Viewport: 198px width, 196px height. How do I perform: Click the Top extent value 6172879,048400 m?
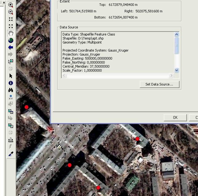pos(123,5)
